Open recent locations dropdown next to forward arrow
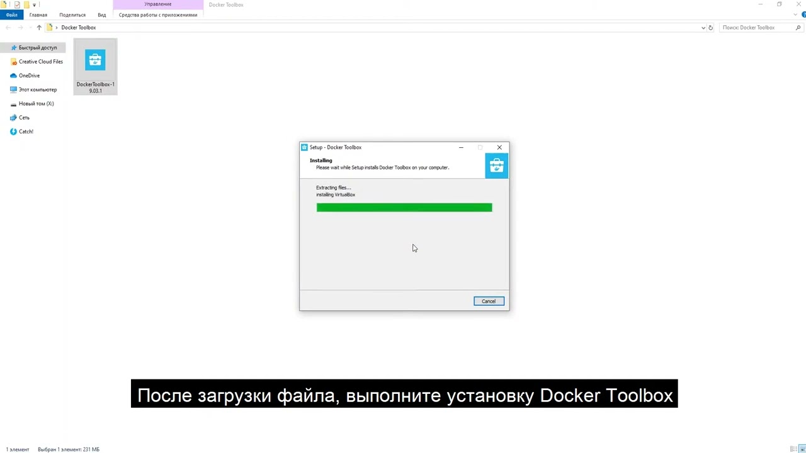This screenshot has width=806, height=453. pos(30,28)
